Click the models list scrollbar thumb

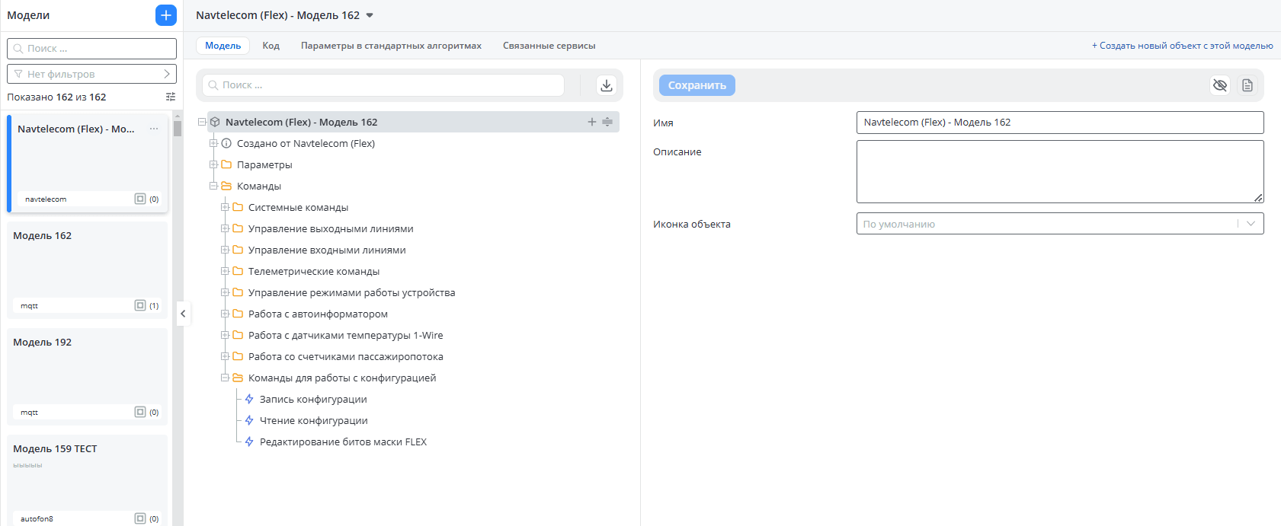178,128
